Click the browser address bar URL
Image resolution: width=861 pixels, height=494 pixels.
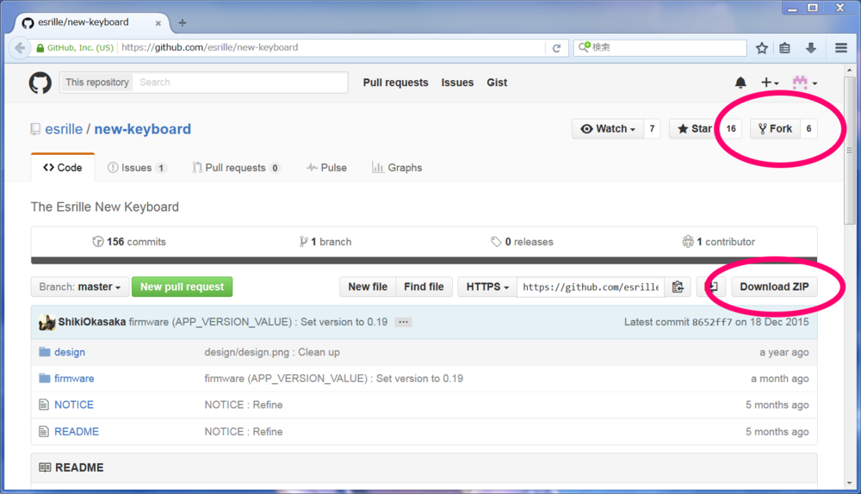coord(332,47)
